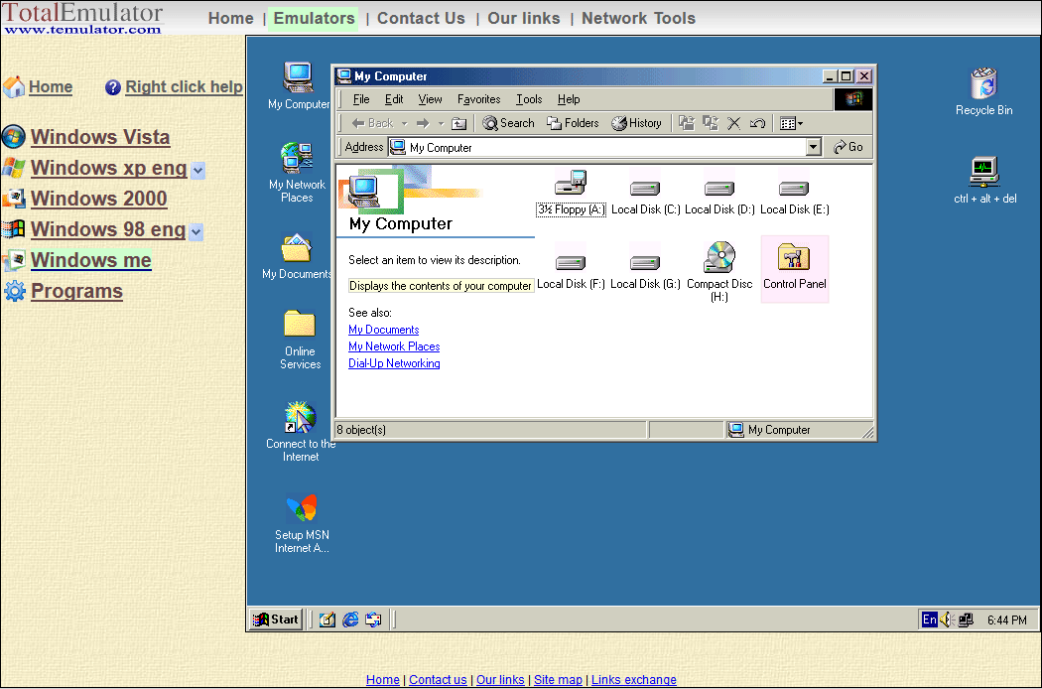Screen dimensions: 1042x689
Task: Open the File menu
Action: pyautogui.click(x=361, y=99)
